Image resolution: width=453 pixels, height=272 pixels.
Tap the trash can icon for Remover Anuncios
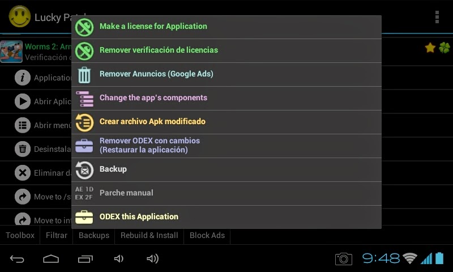[x=84, y=75]
